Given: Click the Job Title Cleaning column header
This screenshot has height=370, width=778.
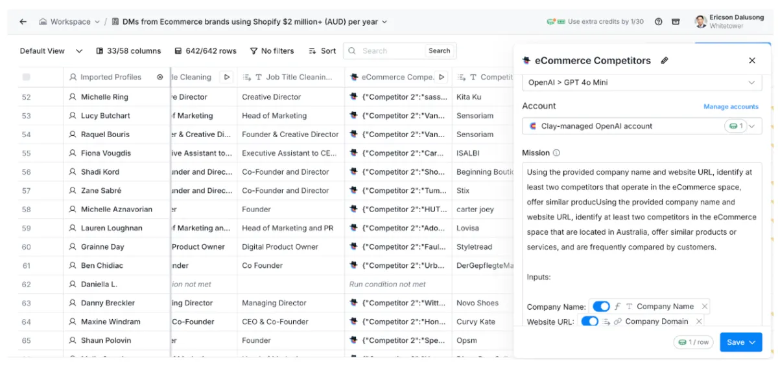Looking at the screenshot, I should point(291,77).
